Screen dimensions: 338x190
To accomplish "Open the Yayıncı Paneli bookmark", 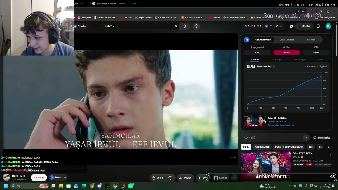I will point(143,18).
